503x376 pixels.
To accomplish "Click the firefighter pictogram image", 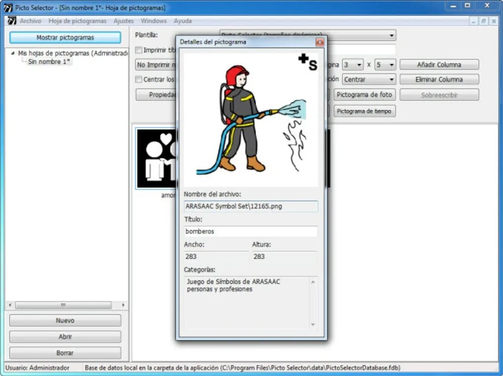I will click(x=251, y=119).
